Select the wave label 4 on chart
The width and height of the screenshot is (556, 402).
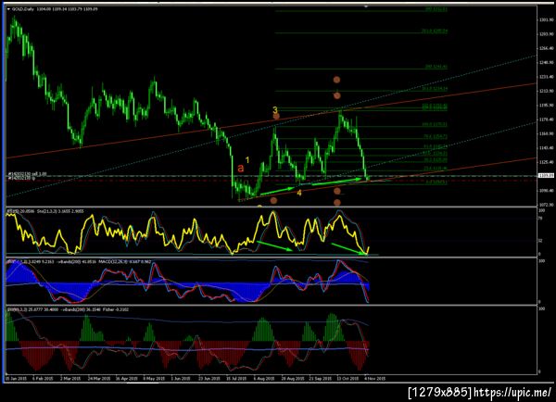coord(299,193)
